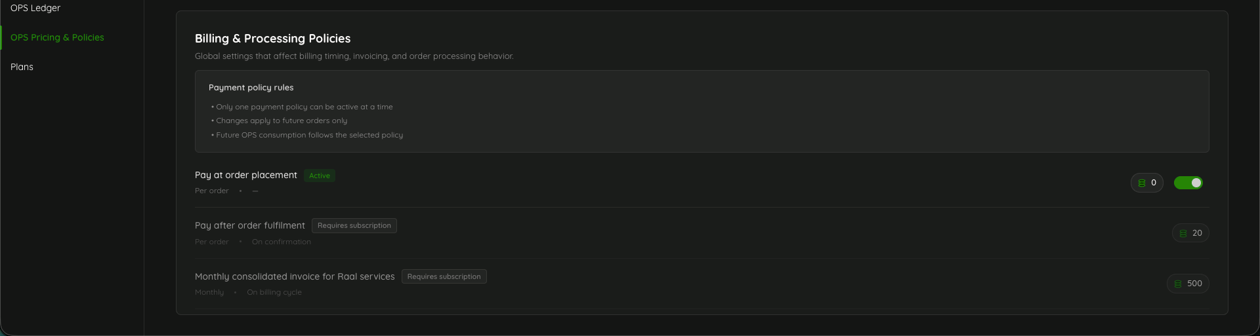
Task: Click the Billing & Processing Policies heading
Action: pos(273,39)
